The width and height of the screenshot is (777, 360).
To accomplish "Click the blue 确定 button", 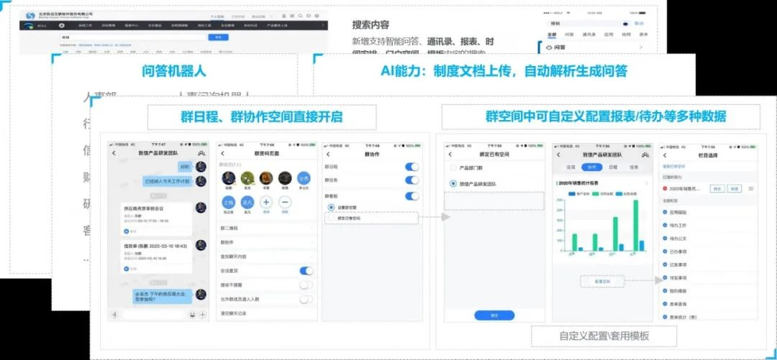I will pyautogui.click(x=494, y=315).
